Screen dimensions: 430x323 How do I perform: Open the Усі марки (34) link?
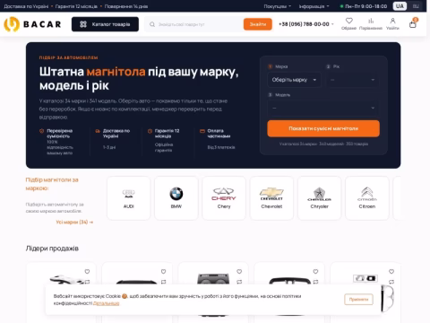coord(74,223)
